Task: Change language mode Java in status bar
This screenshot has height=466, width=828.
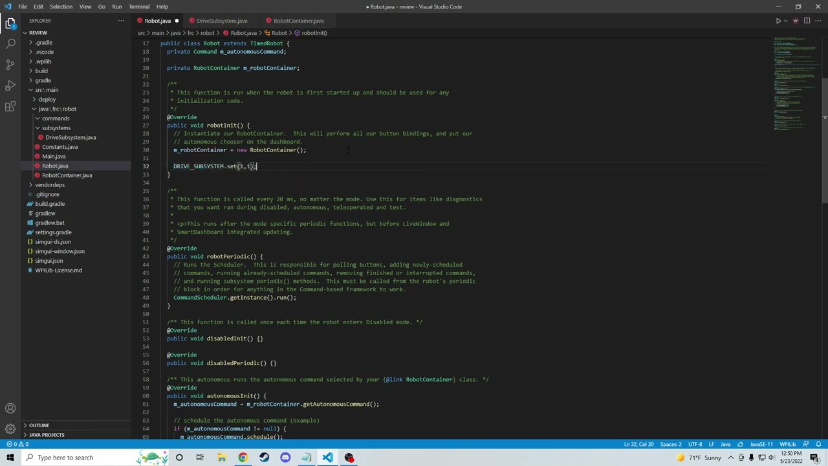Action: click(x=726, y=444)
